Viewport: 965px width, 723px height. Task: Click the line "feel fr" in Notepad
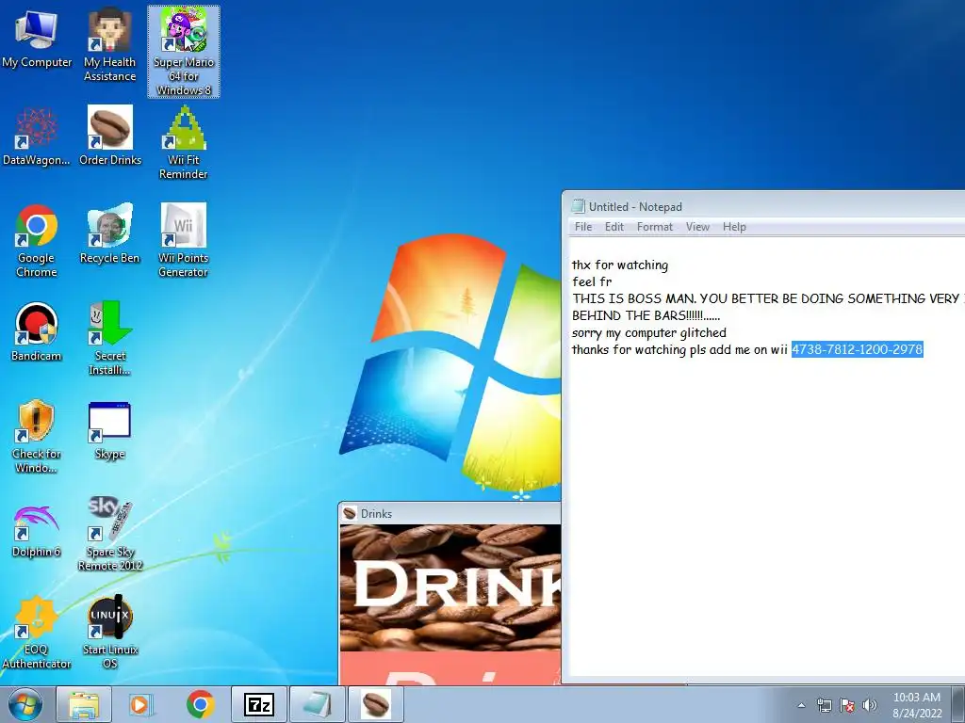click(592, 281)
